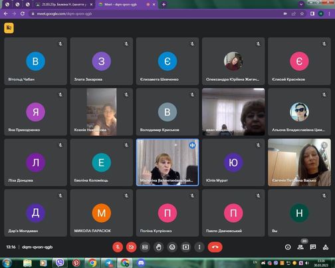Click the present screen icon
The image size is (335, 268).
point(185,247)
